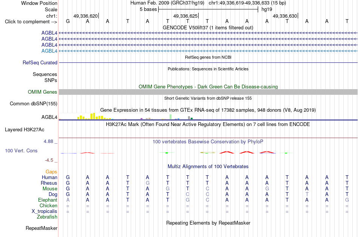The height and width of the screenshot is (237, 358).
Task: Click the 'OMIM Genes' label
Action: click(42, 92)
